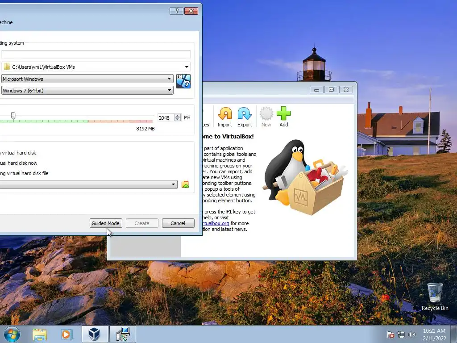Select the Recycle Bin desktop icon
The height and width of the screenshot is (343, 457).
pos(435,297)
